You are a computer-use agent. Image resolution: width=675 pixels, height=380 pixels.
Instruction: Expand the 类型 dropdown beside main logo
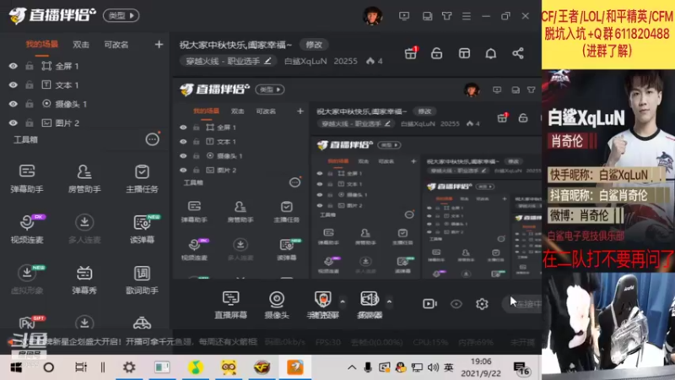coord(121,16)
